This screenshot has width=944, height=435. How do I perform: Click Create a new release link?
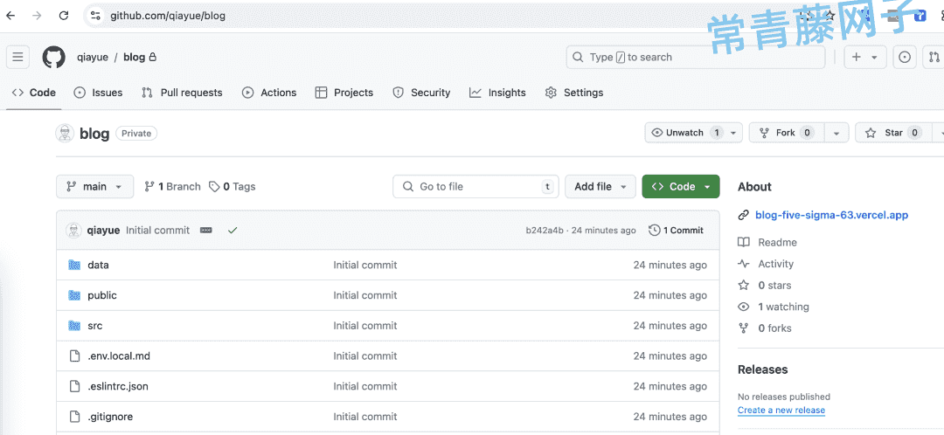click(781, 411)
